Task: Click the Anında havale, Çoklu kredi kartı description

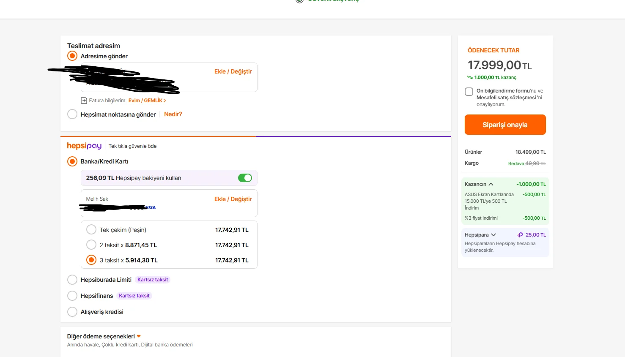Action: tap(130, 345)
